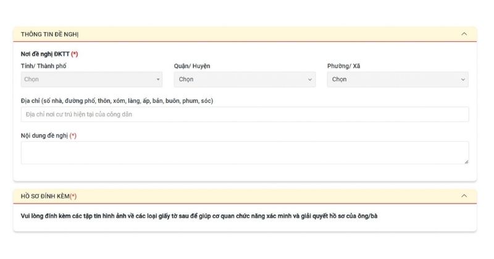
Task: Click the chevron icon in Quận/ Huyện select
Action: (x=310, y=80)
